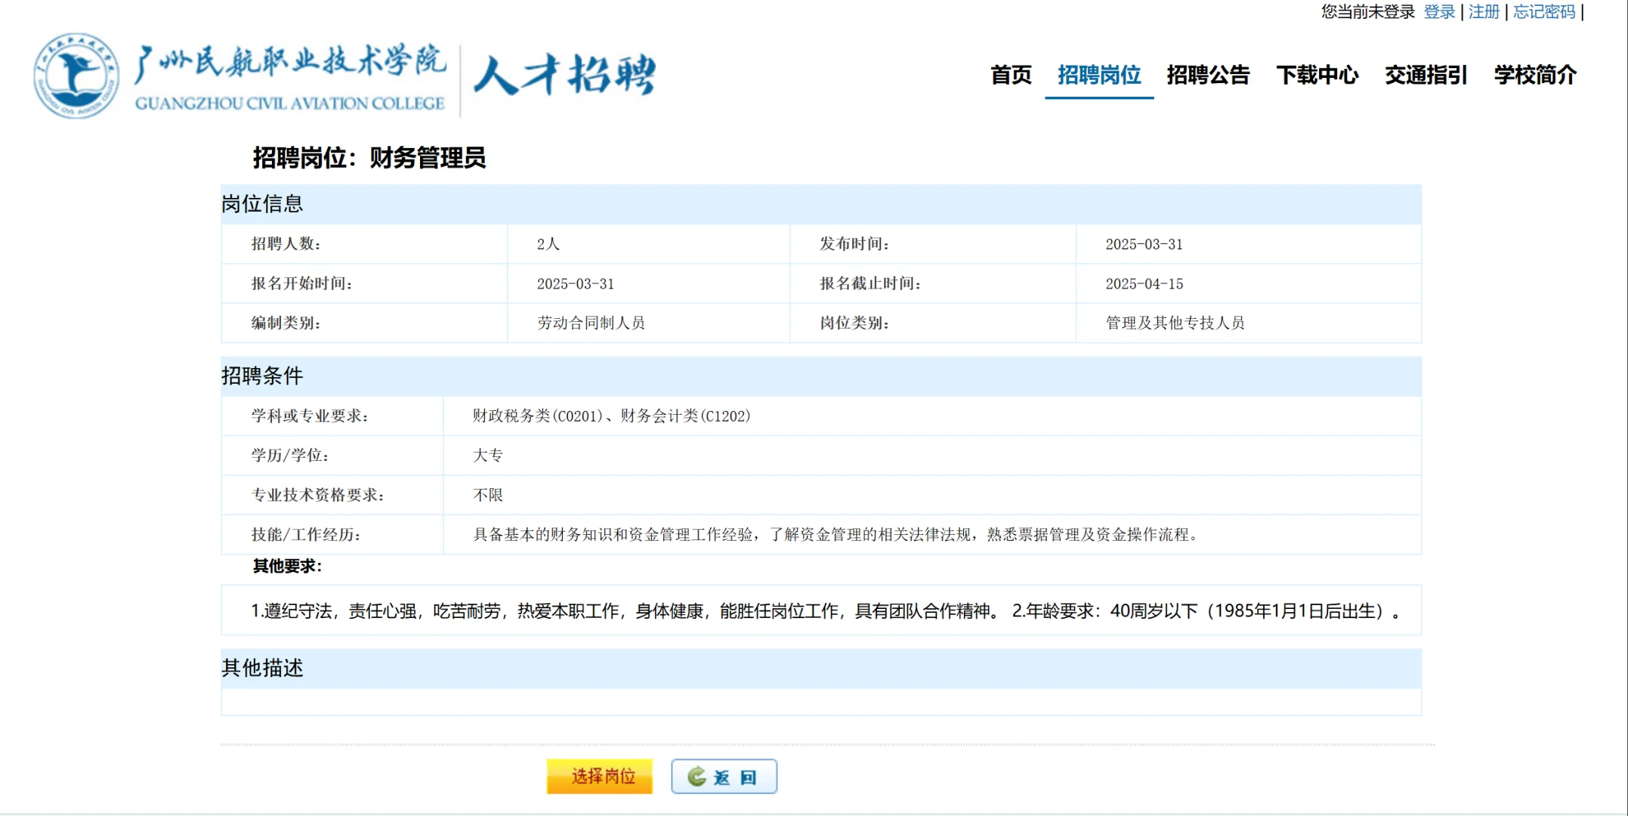Click the 岗位信息 section header
The image size is (1628, 816).
(x=263, y=202)
